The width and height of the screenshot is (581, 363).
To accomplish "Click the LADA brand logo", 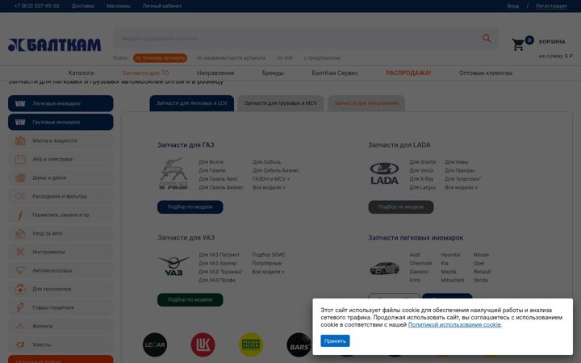I will [x=384, y=173].
